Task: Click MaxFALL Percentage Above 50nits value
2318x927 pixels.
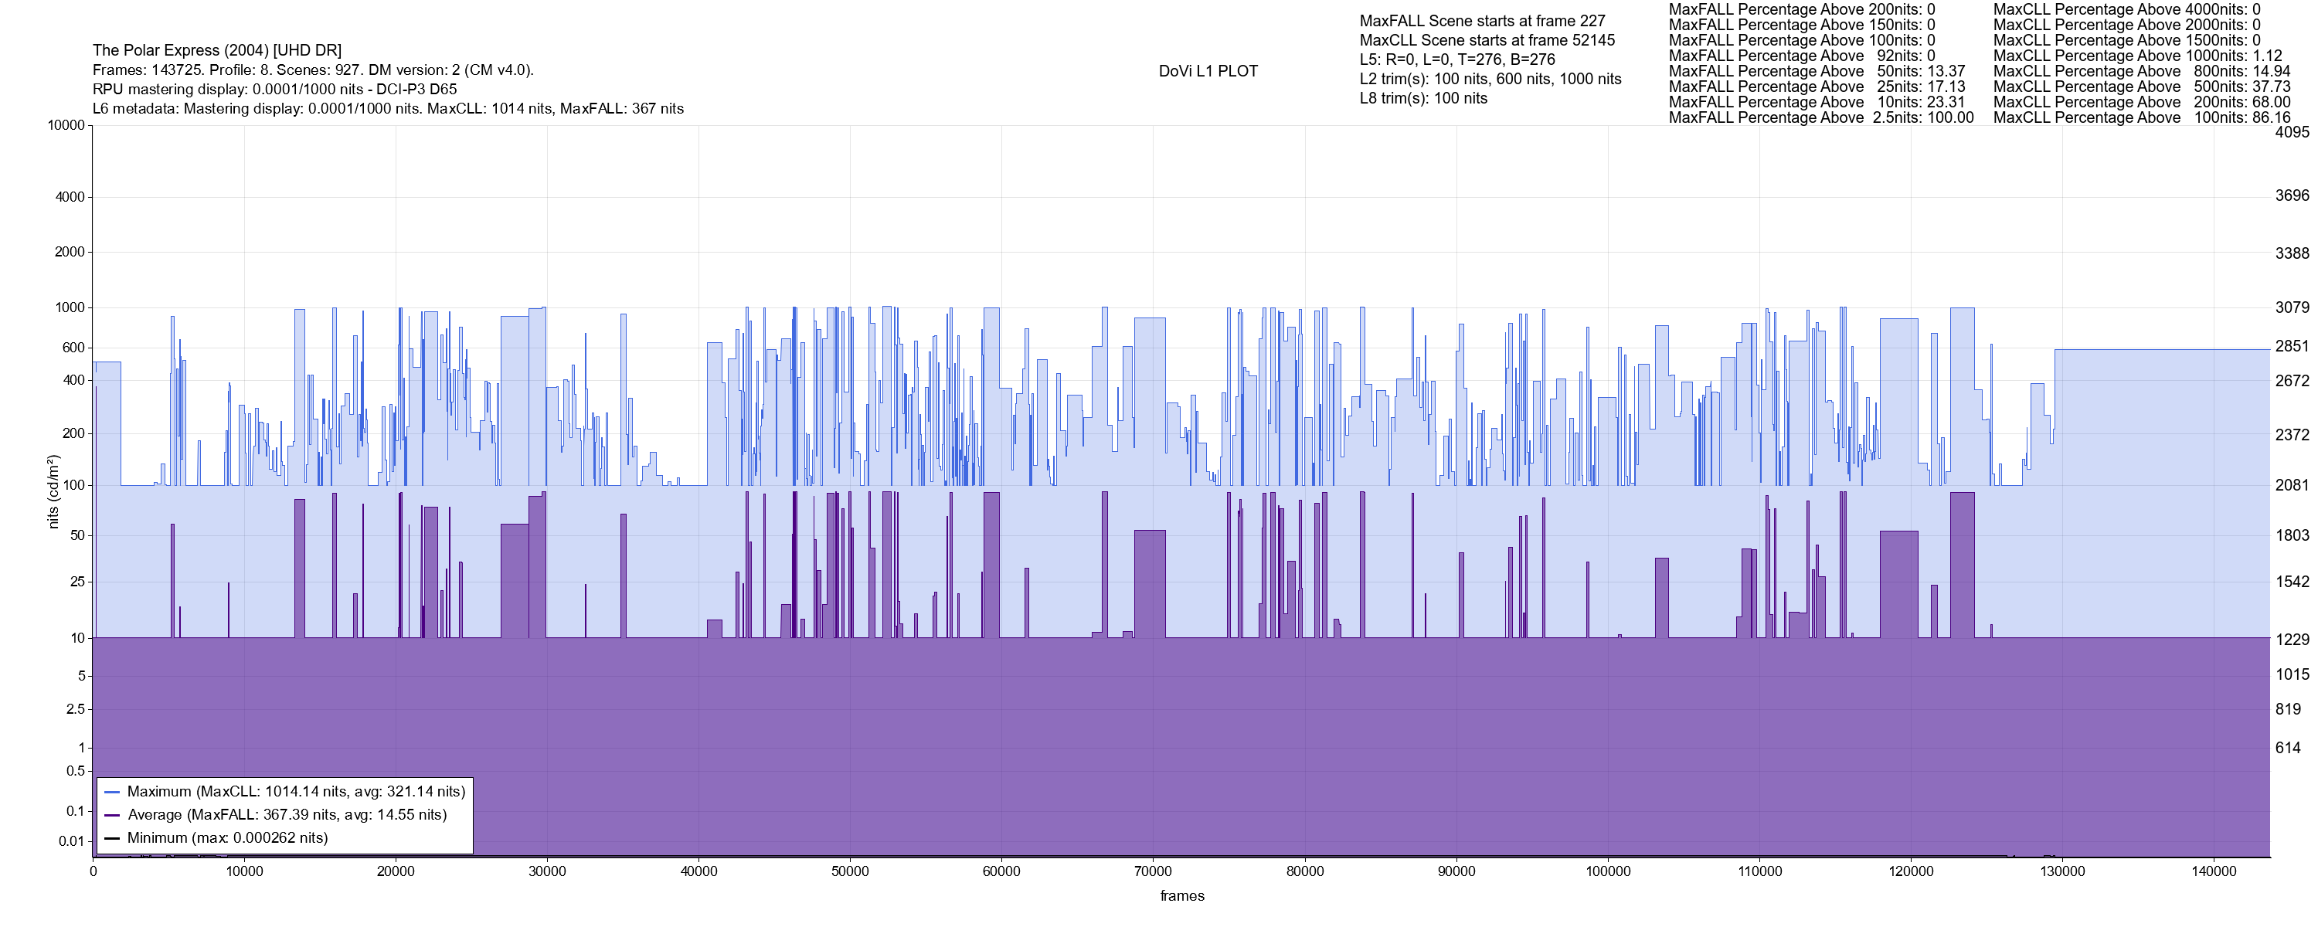Action: pyautogui.click(x=1945, y=71)
